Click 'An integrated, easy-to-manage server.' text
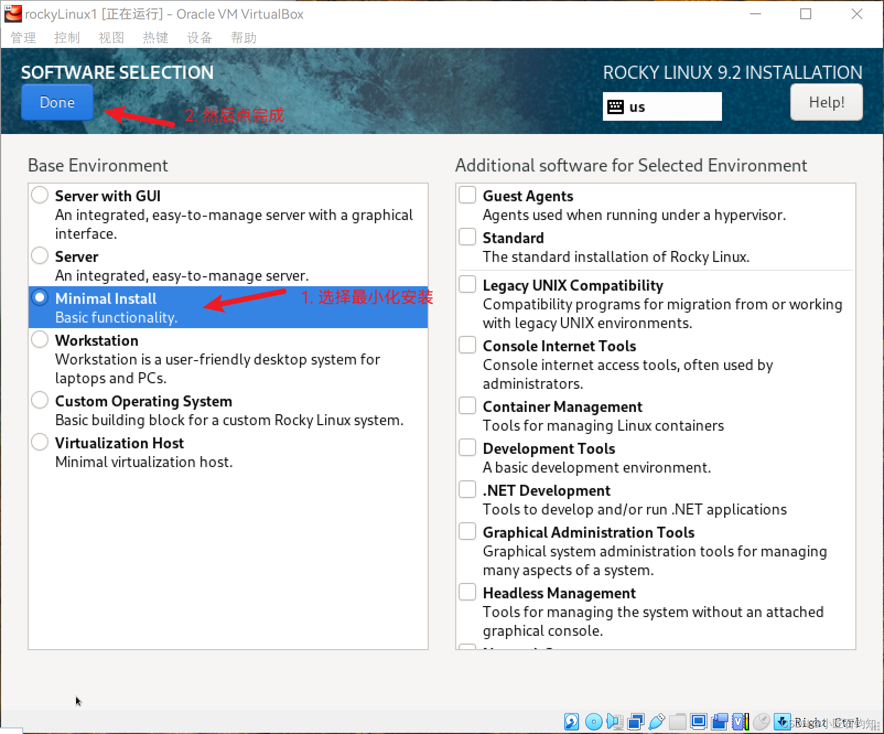The image size is (884, 734). click(182, 276)
